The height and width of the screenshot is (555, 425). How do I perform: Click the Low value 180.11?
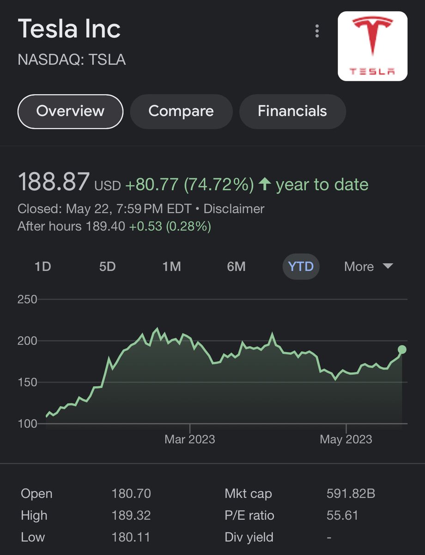point(131,537)
